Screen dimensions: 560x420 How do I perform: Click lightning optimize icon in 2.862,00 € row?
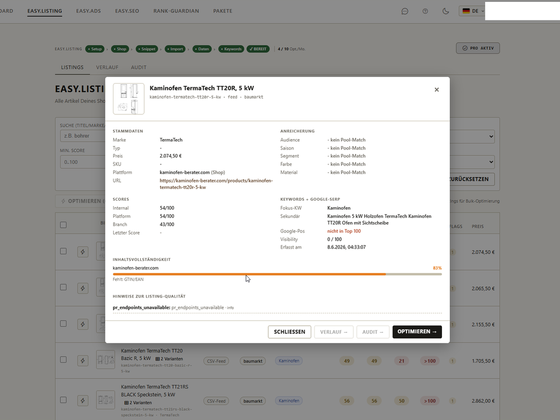tap(83, 400)
